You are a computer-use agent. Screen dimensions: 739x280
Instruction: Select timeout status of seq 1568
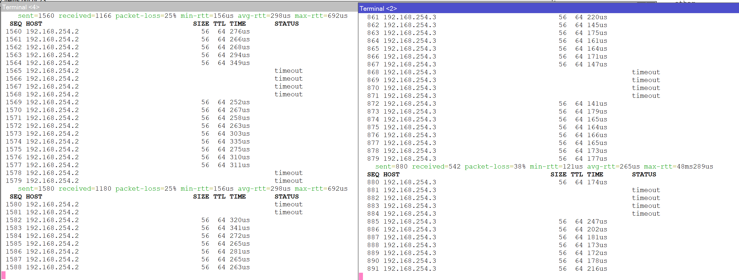click(x=289, y=94)
